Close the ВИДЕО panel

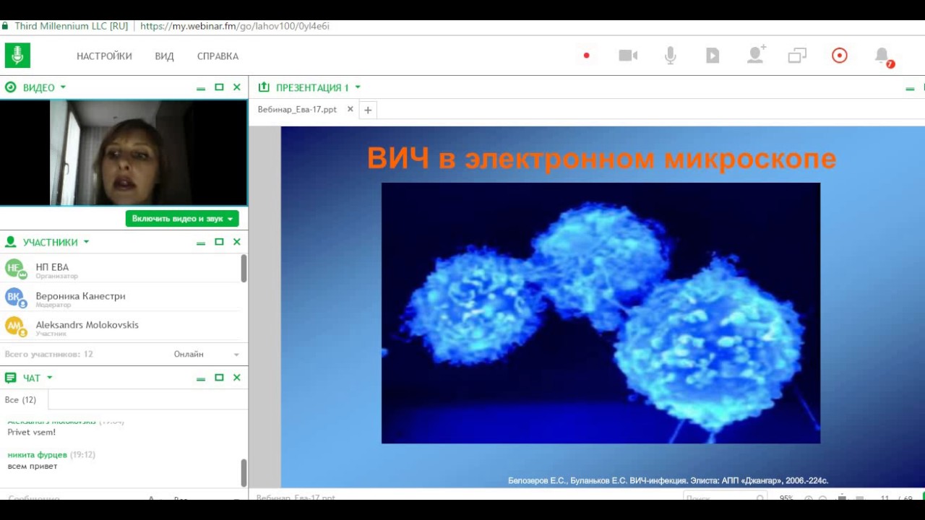tap(237, 87)
